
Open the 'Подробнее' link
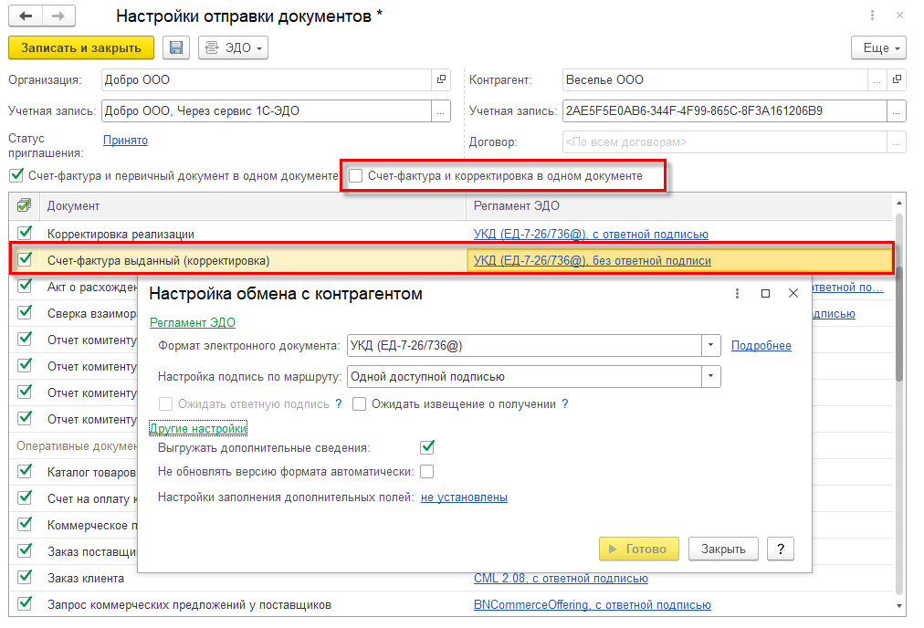[x=761, y=346]
